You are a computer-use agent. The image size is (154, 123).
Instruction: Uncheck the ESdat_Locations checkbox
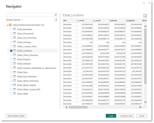point(11,51)
